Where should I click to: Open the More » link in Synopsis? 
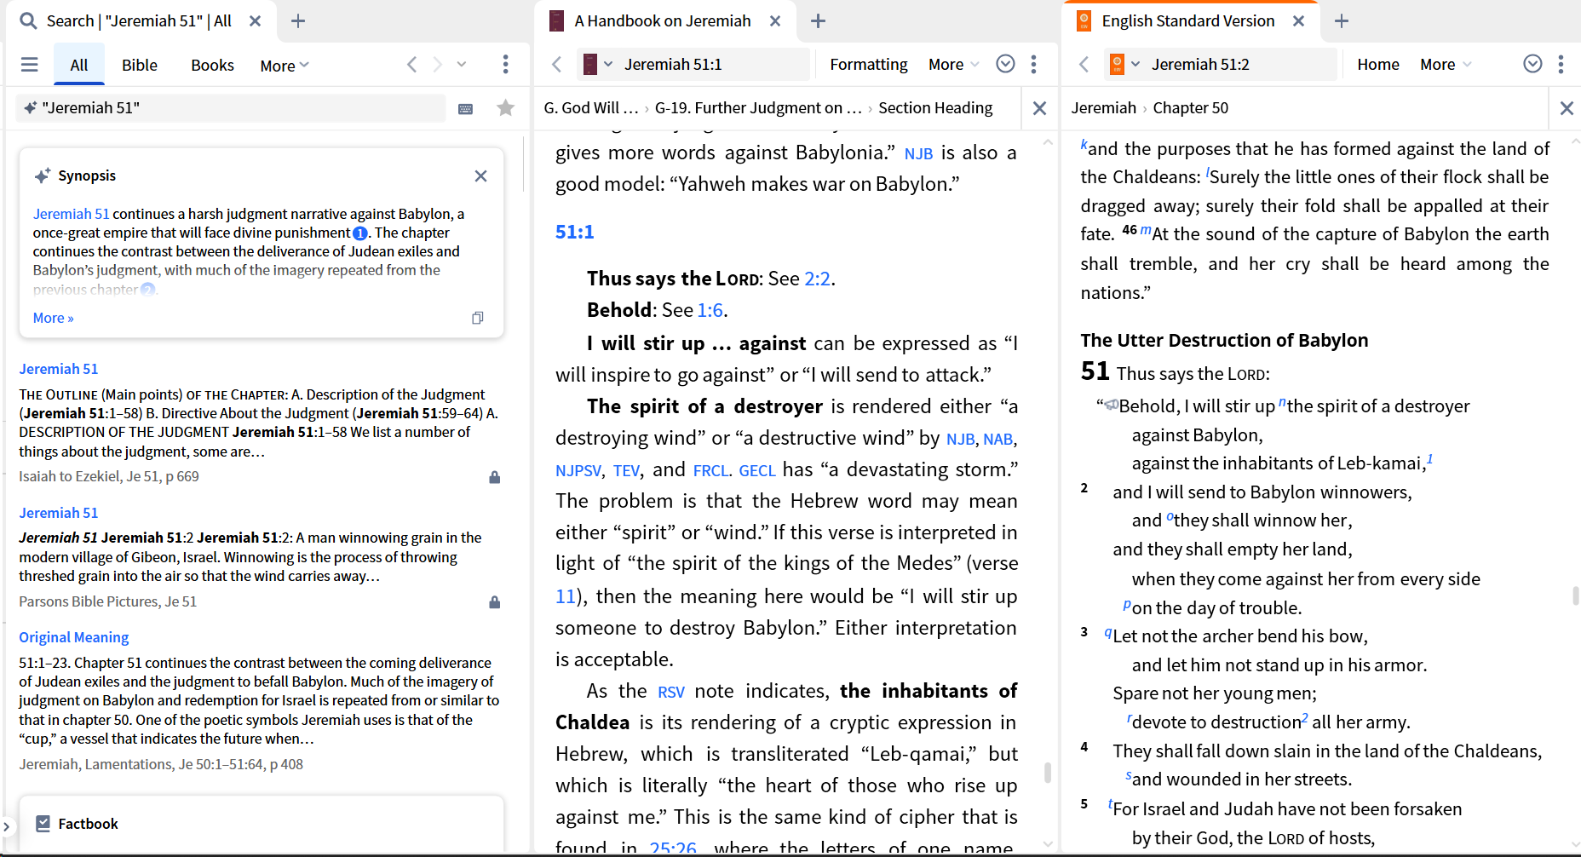click(x=54, y=318)
